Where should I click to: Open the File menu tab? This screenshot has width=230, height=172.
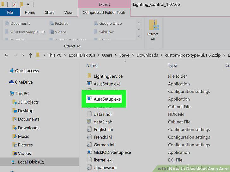click(10, 12)
